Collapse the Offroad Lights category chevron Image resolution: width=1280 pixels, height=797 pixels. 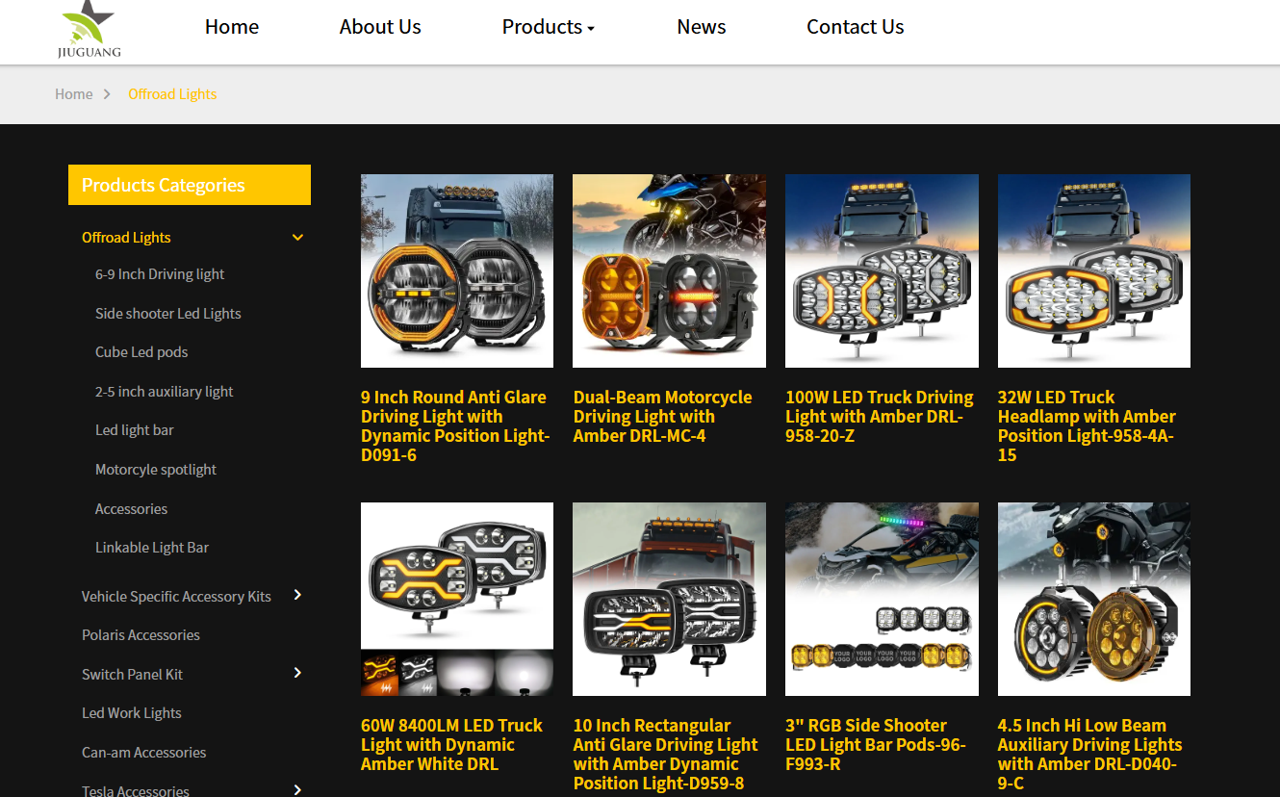297,237
